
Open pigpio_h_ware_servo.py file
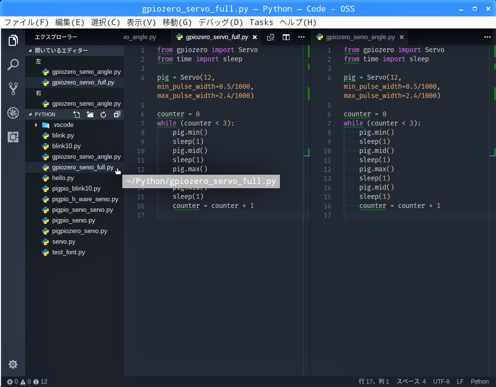pyautogui.click(x=74, y=199)
